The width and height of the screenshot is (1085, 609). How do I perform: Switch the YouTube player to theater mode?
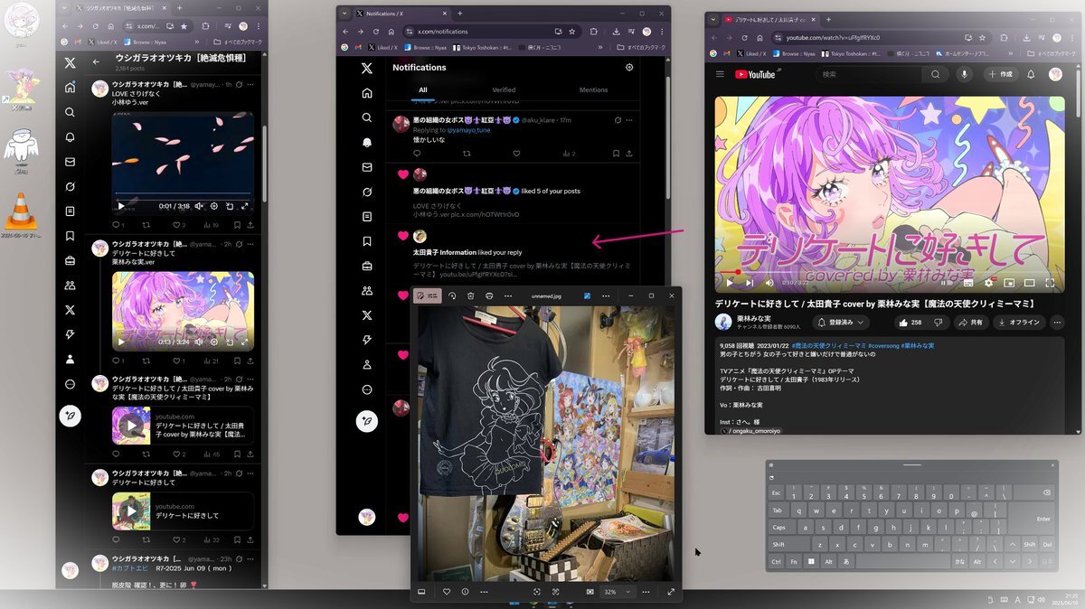pos(1028,283)
